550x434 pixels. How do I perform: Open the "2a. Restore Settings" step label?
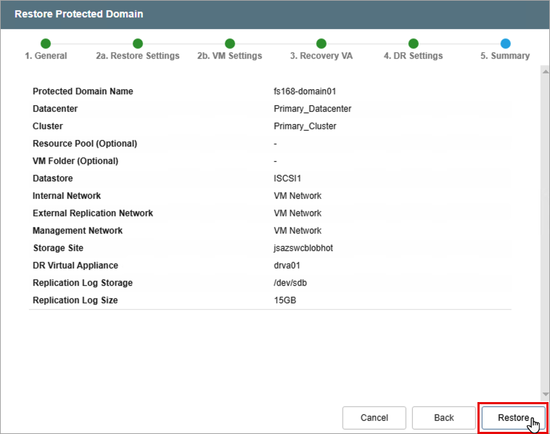138,56
